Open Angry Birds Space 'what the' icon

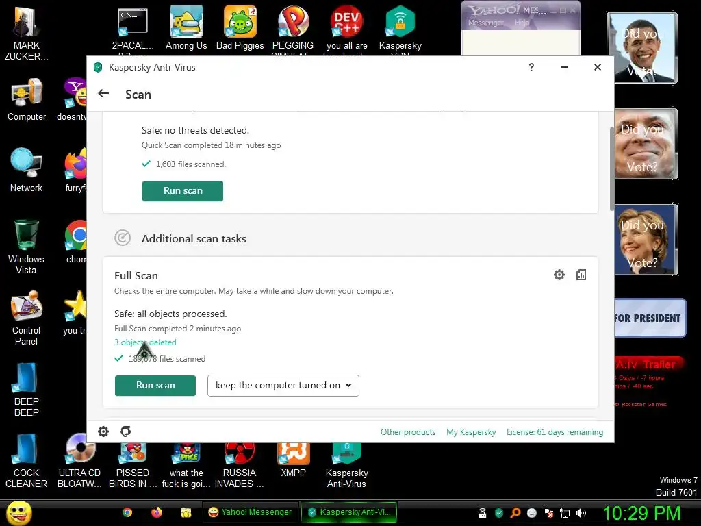pyautogui.click(x=186, y=465)
